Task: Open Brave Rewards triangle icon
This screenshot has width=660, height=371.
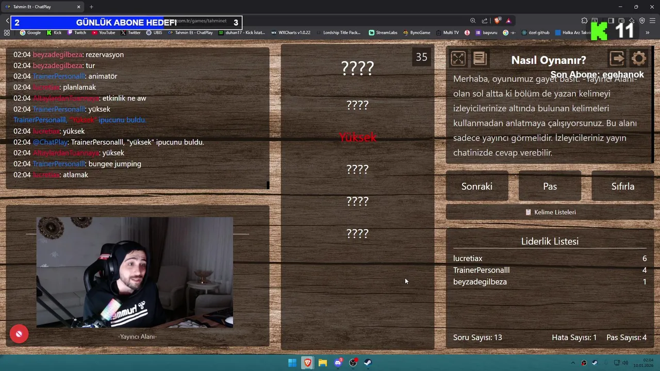Action: click(x=508, y=21)
